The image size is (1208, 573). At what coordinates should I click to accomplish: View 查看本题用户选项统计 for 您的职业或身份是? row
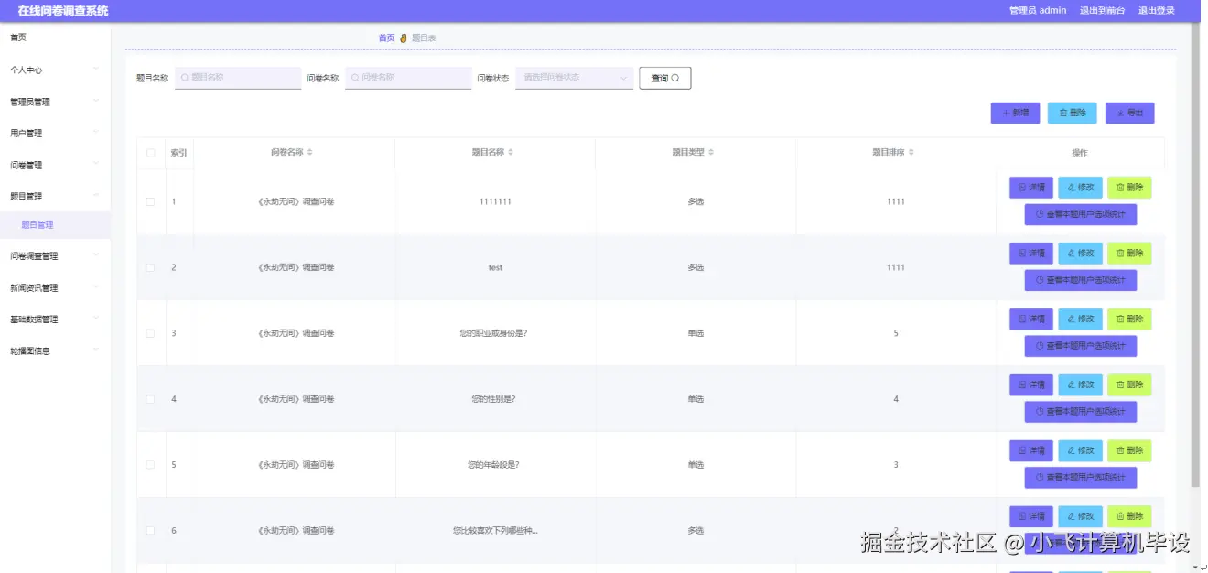pos(1081,346)
